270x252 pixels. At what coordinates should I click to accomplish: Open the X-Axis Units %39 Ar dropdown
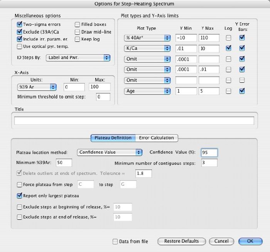(37, 87)
